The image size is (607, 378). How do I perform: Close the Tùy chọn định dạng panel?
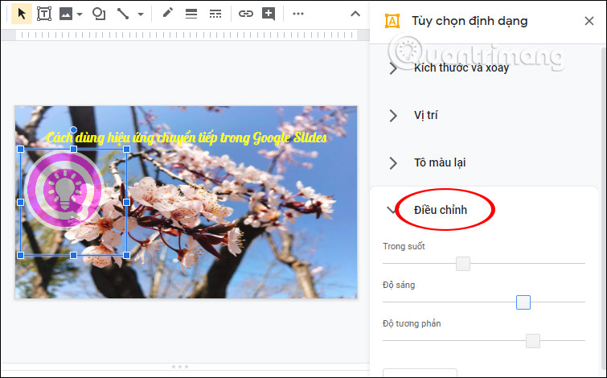click(589, 21)
